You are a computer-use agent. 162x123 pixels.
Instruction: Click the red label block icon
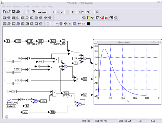[56, 24]
